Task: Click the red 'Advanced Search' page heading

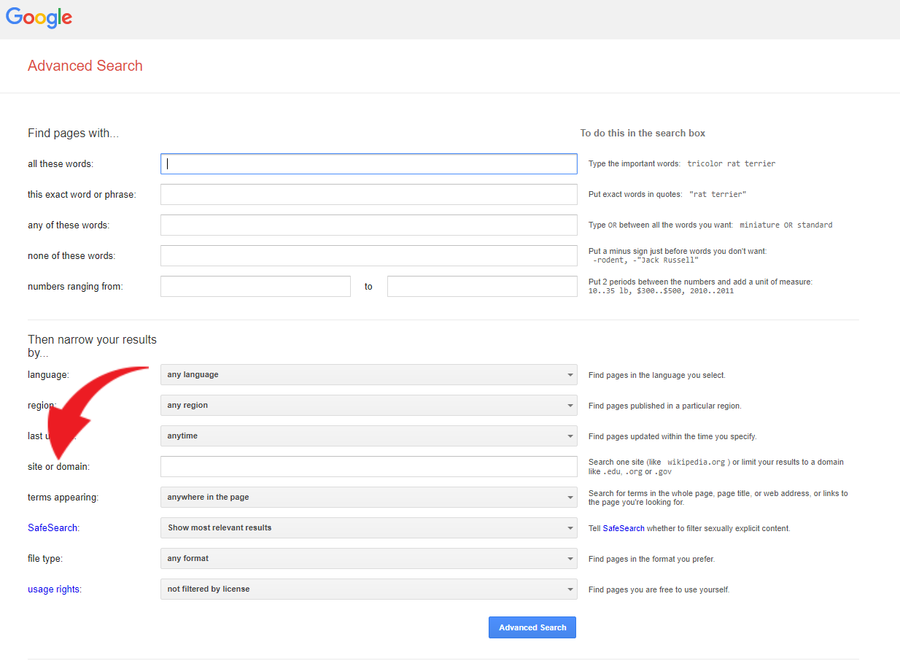Action: pos(85,66)
